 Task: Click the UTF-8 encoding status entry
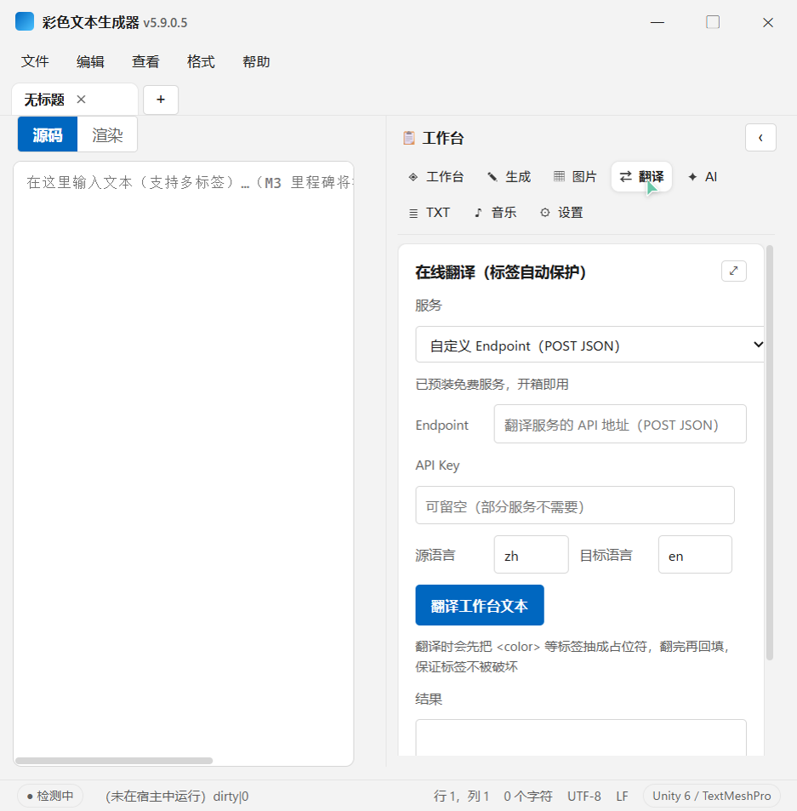[x=584, y=796]
